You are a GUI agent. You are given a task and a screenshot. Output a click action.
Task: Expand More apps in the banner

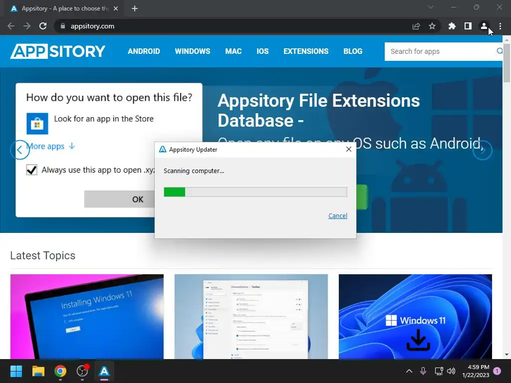(51, 146)
